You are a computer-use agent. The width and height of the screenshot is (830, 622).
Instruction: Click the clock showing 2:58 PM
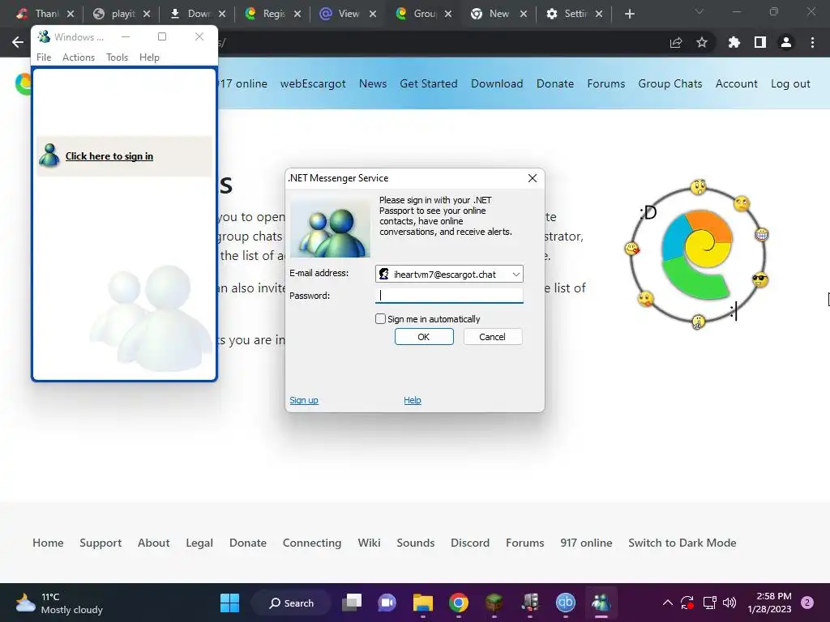point(770,603)
